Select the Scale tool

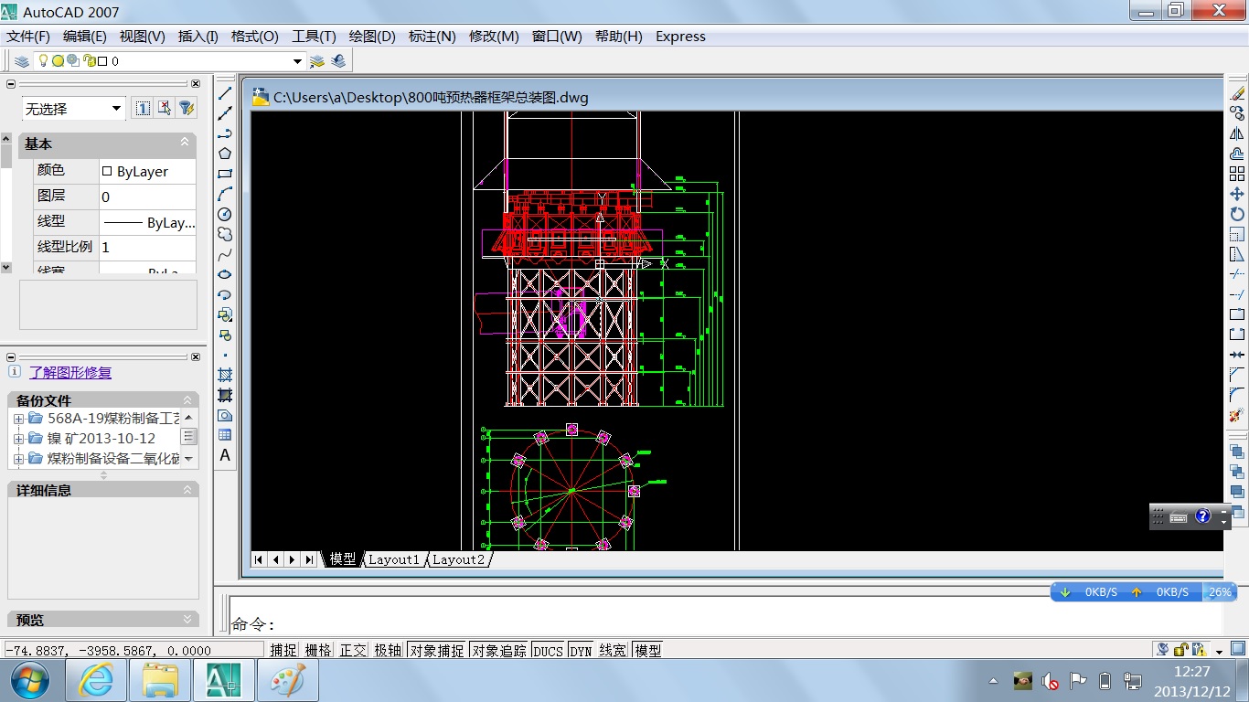(1237, 234)
